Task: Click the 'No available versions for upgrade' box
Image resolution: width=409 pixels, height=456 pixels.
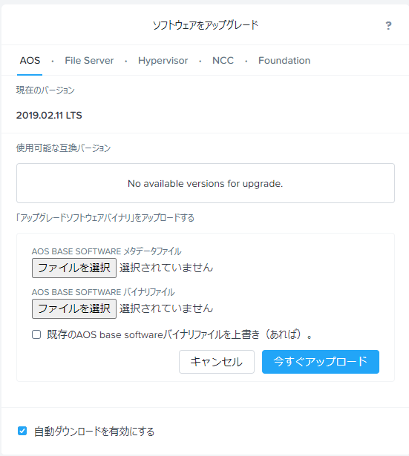Action: click(206, 183)
